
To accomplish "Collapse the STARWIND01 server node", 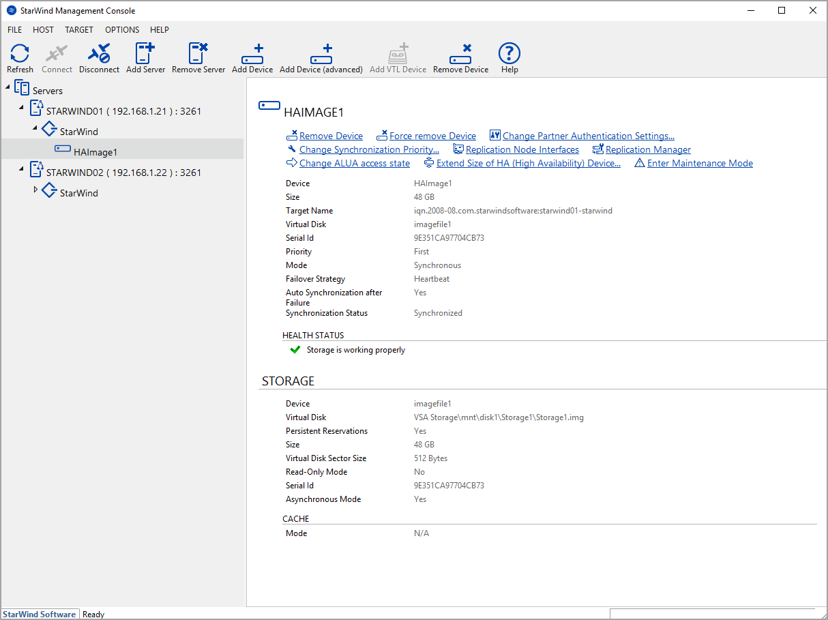I will (x=22, y=108).
